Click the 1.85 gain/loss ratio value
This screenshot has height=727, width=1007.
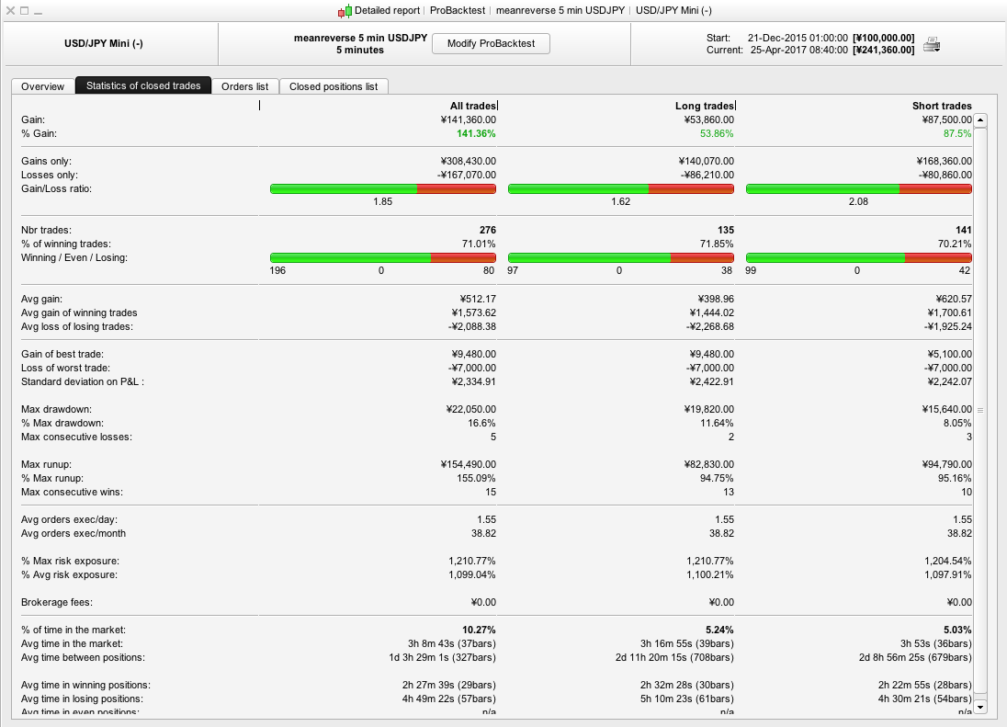pos(383,201)
